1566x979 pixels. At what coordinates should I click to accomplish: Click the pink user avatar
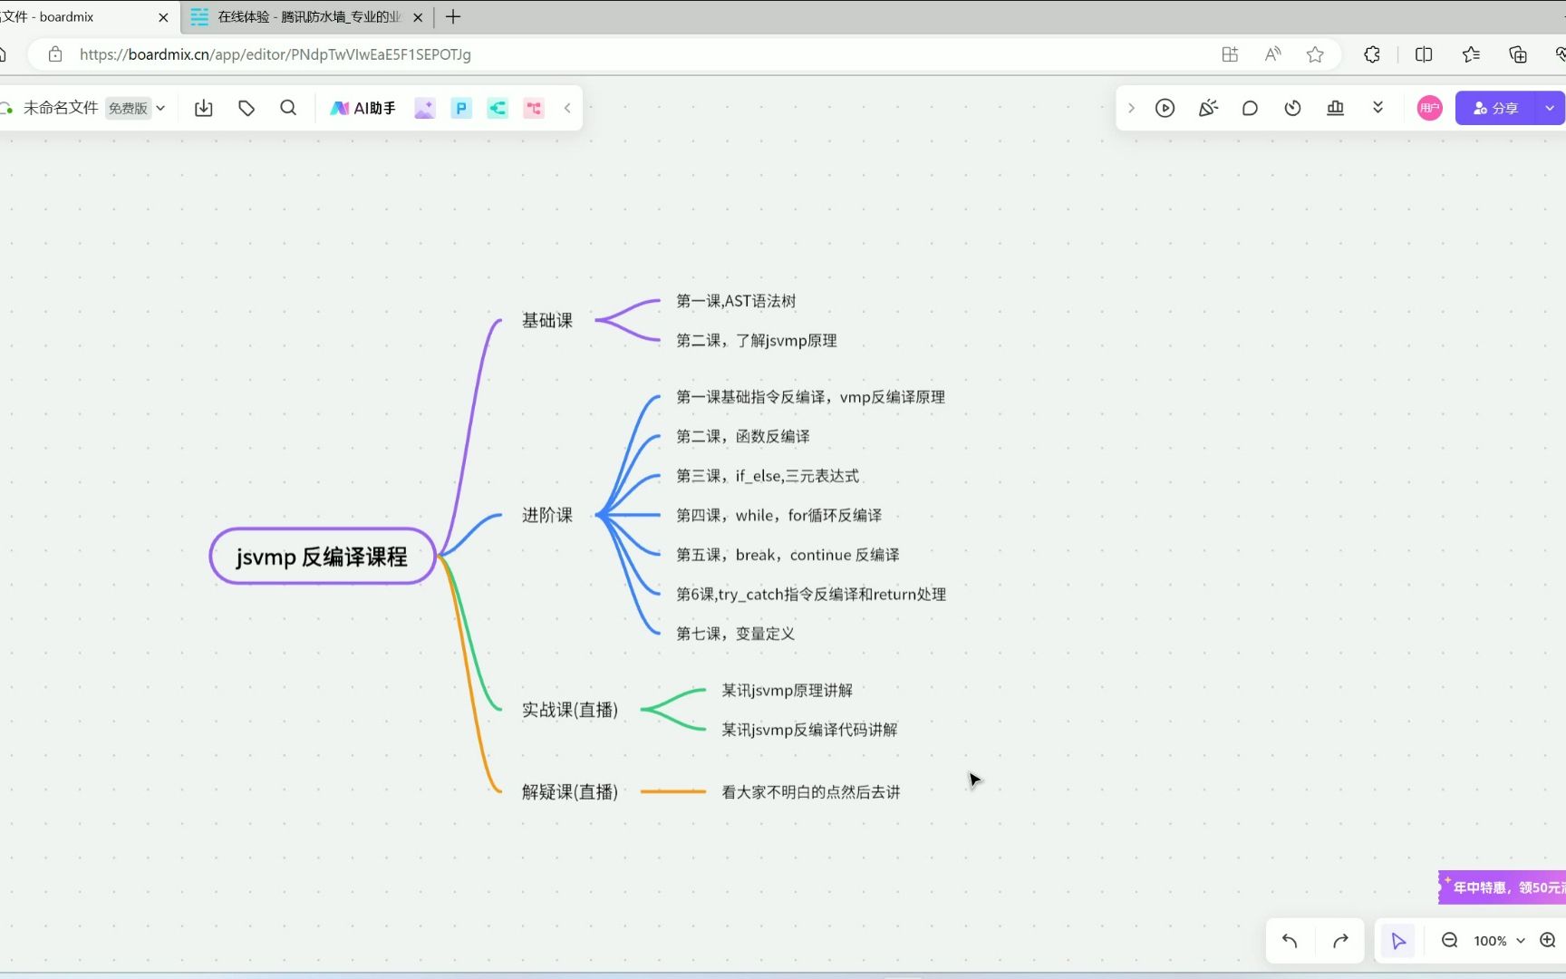pyautogui.click(x=1429, y=108)
